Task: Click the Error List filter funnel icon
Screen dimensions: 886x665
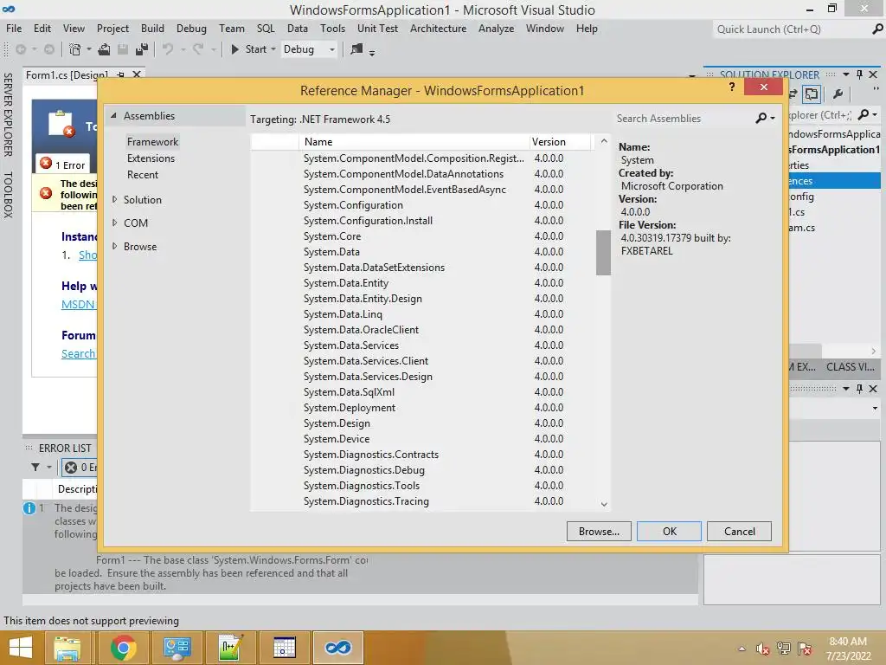Action: click(35, 467)
